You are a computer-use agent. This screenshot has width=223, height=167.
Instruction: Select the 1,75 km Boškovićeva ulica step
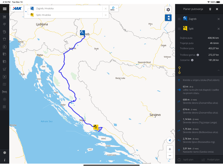pos(199,131)
